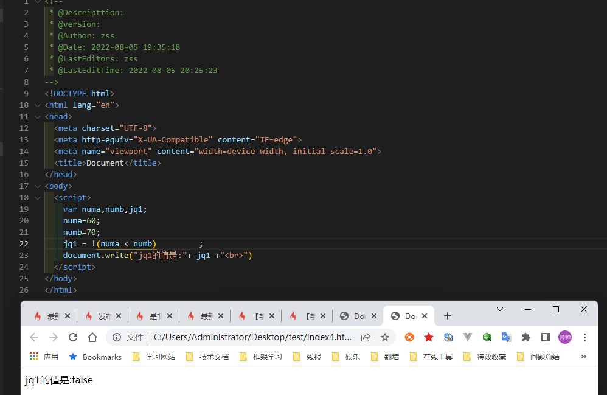
Task: Open a new browser tab
Action: [x=448, y=316]
